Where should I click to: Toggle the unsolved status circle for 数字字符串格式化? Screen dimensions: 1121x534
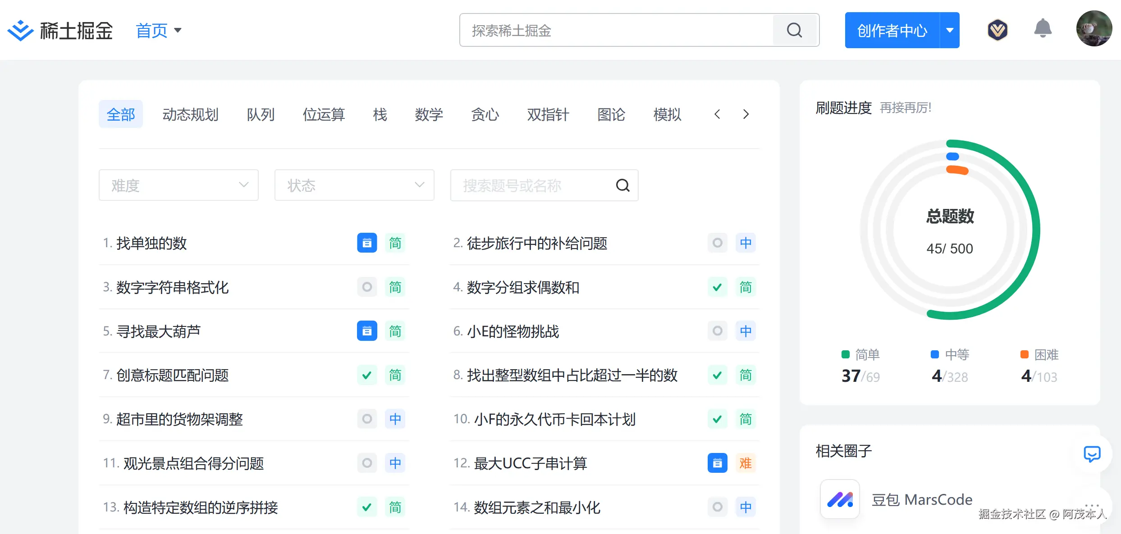[x=367, y=287]
